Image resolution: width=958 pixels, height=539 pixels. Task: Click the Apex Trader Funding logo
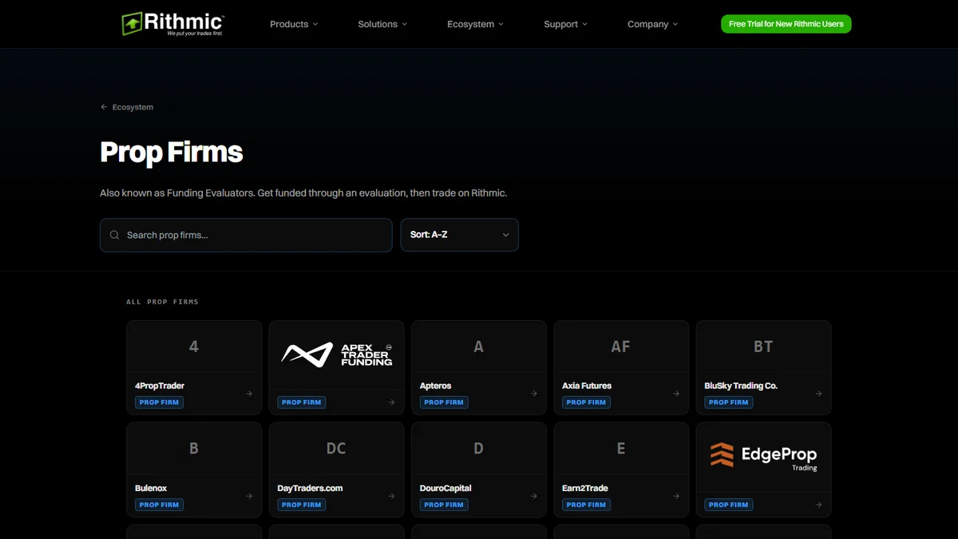tap(337, 355)
